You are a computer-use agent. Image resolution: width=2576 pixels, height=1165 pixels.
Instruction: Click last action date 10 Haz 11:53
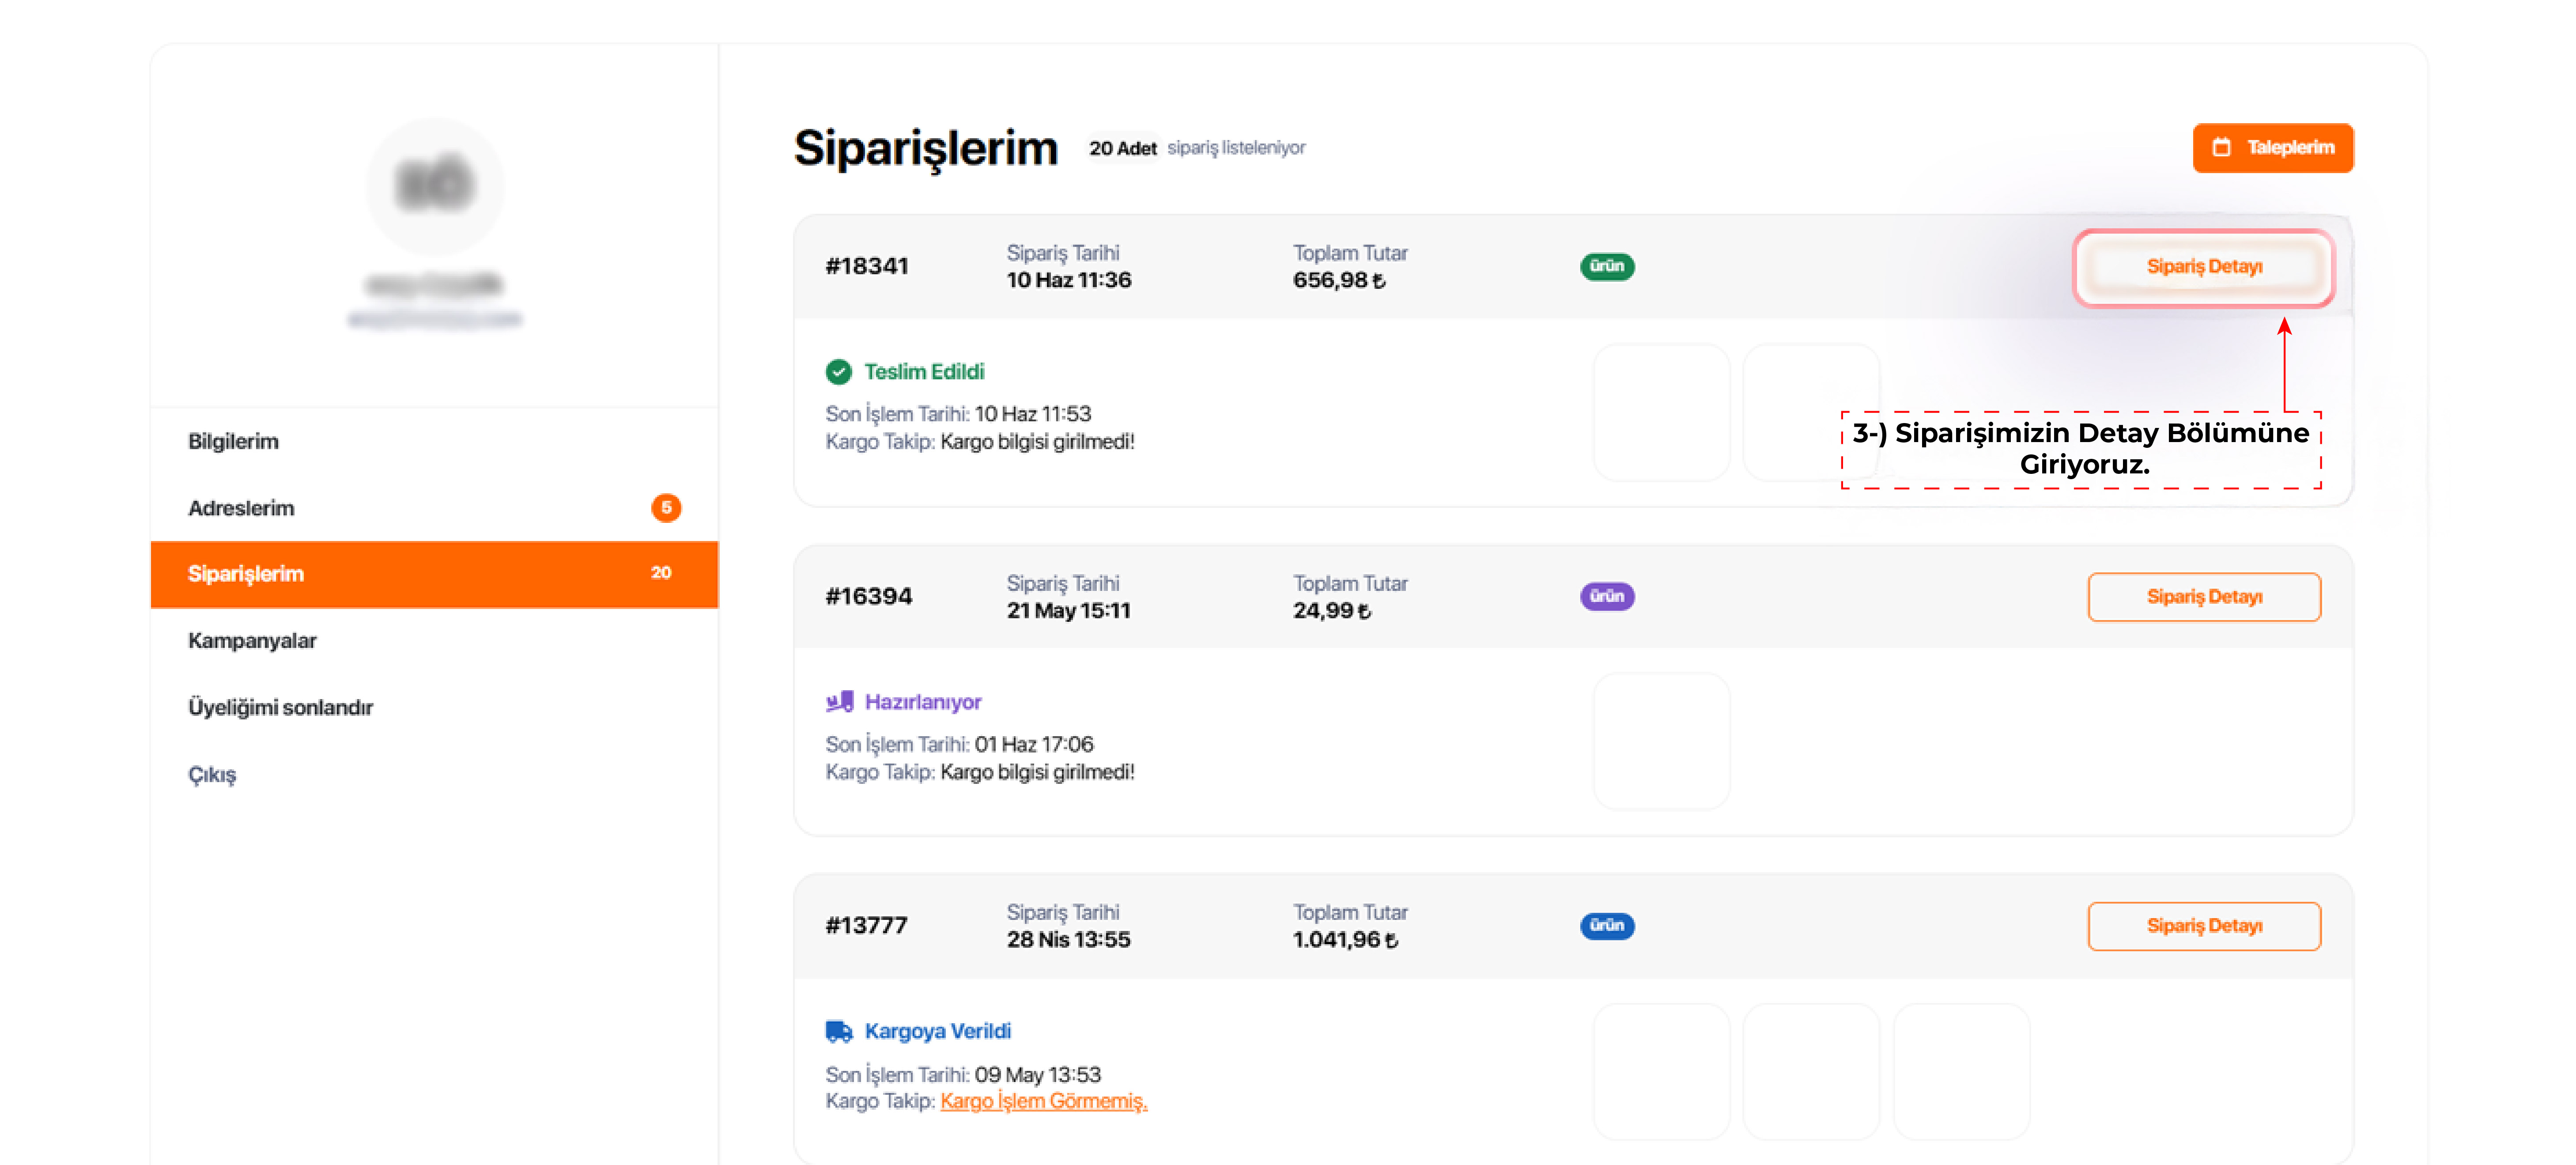point(1033,414)
